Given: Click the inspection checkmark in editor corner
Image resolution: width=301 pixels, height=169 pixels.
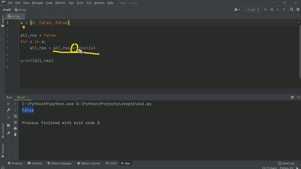Looking at the screenshot, I should 298,23.
